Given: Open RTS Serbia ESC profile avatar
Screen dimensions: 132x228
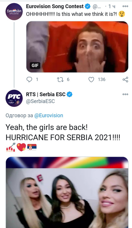Looking at the screenshot, I should [x=14, y=98].
